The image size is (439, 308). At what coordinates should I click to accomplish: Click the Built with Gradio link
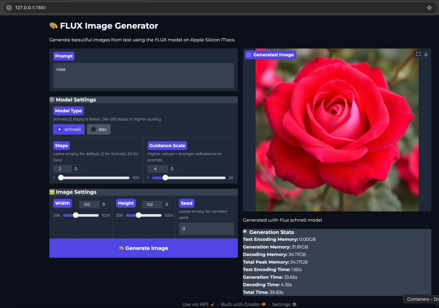[x=240, y=304]
